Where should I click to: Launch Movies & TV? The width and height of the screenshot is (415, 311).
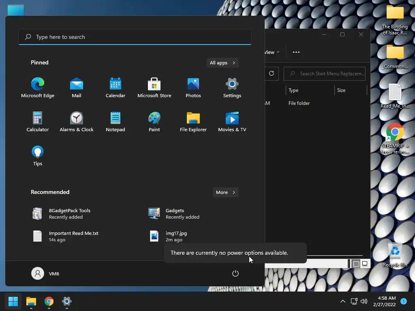232,121
